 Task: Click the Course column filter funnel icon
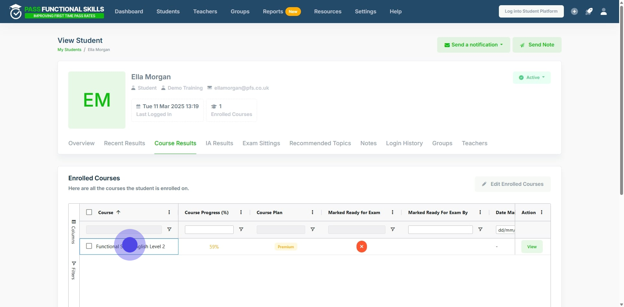click(169, 229)
